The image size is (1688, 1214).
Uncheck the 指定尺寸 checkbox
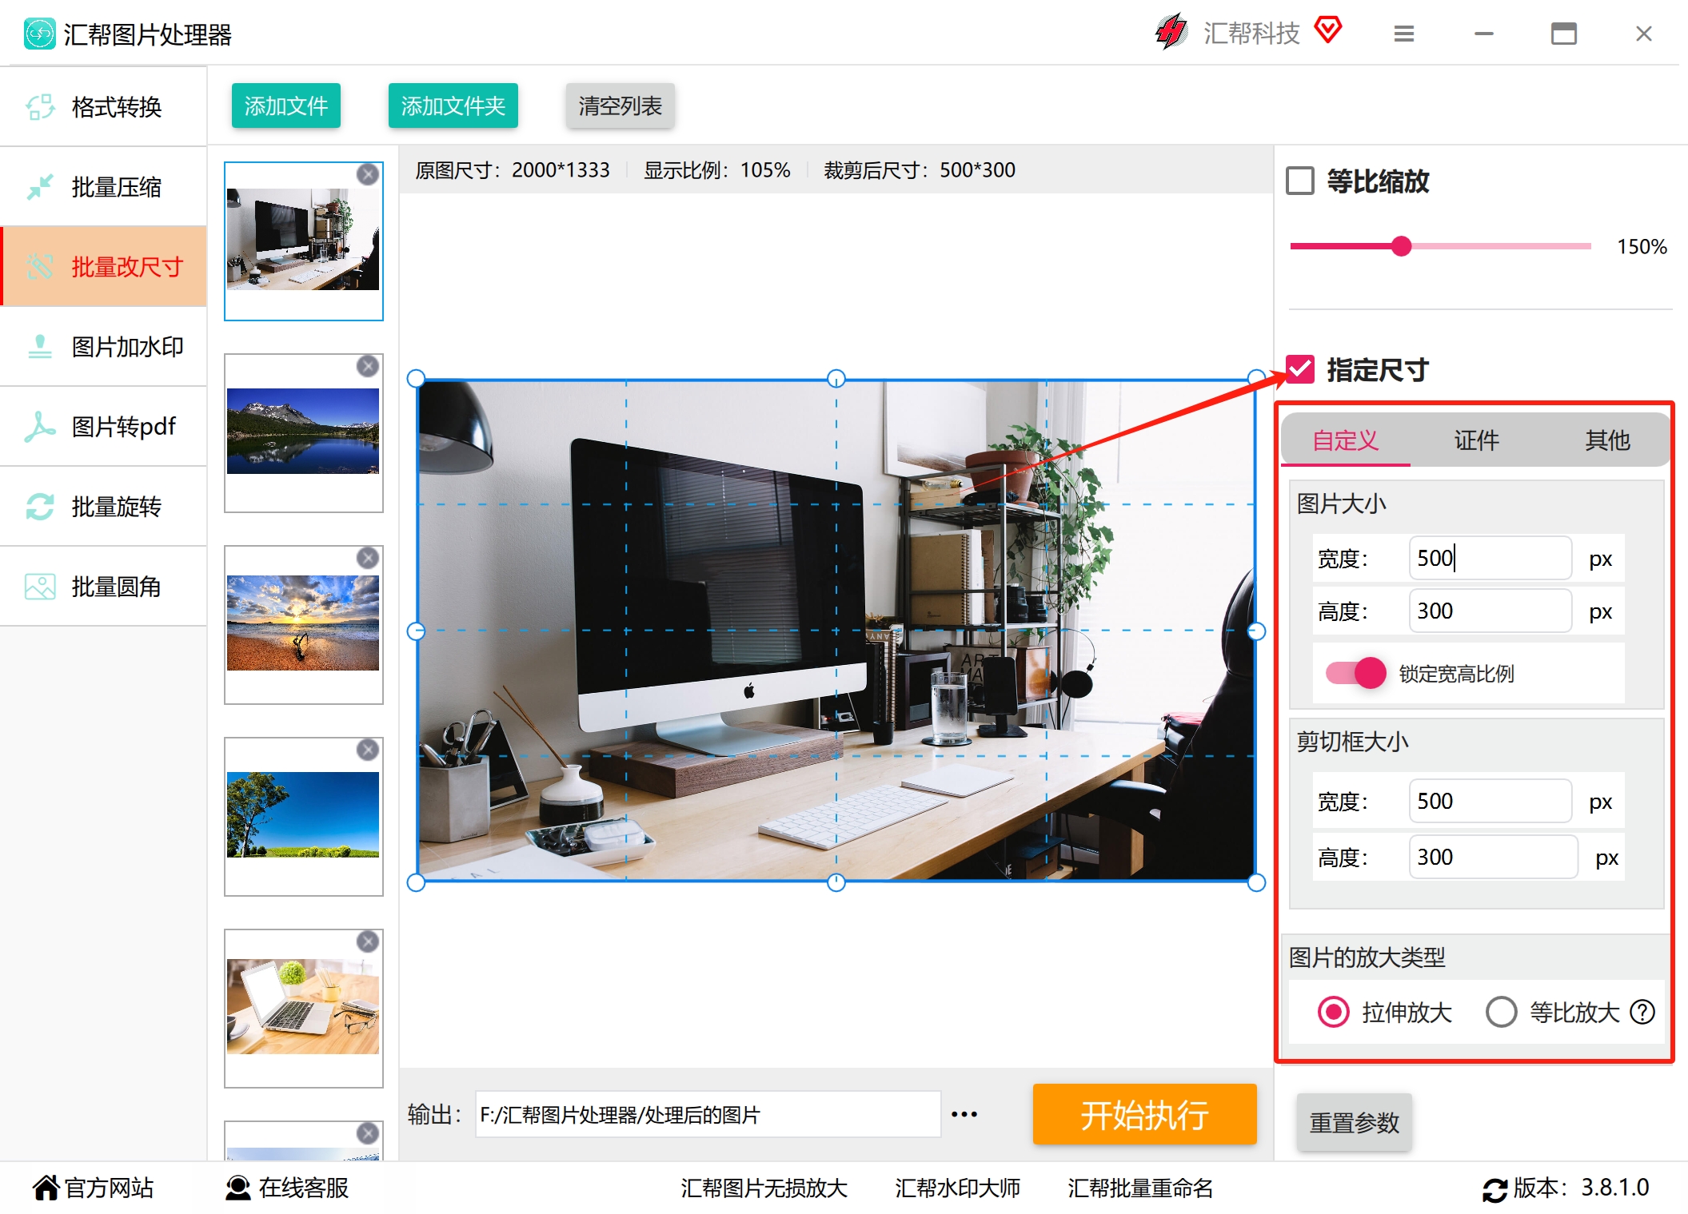point(1300,369)
